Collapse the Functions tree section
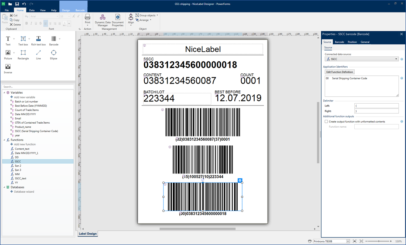406x245 pixels. [4, 140]
